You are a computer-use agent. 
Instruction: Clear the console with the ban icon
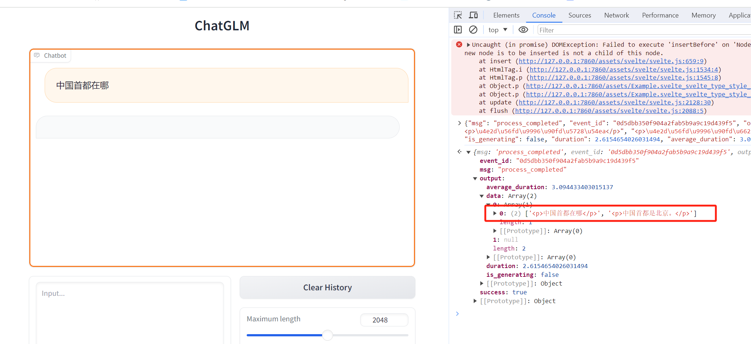473,30
